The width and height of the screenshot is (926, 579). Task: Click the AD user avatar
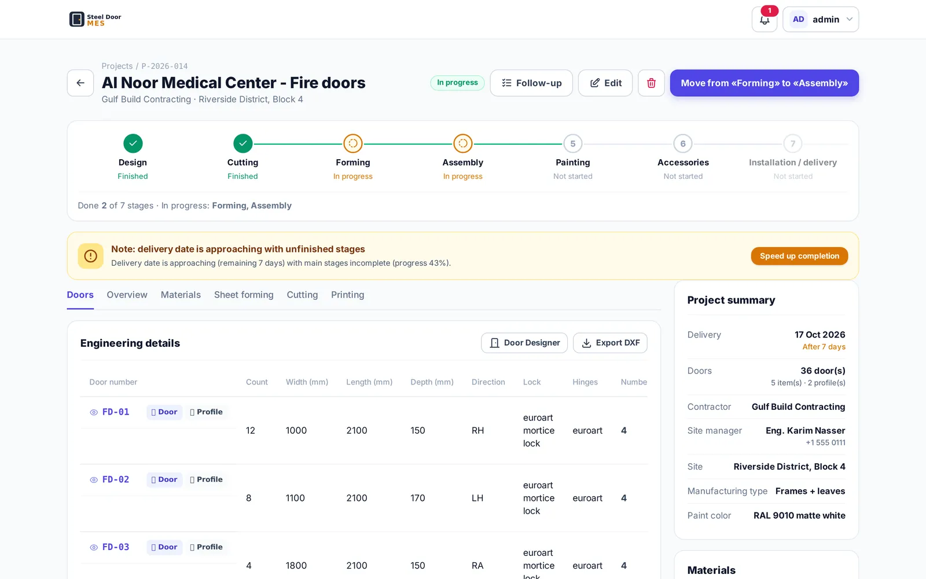coord(798,19)
